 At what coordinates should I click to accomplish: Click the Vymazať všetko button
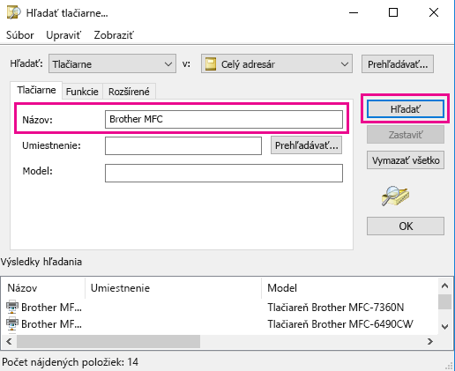tap(406, 160)
